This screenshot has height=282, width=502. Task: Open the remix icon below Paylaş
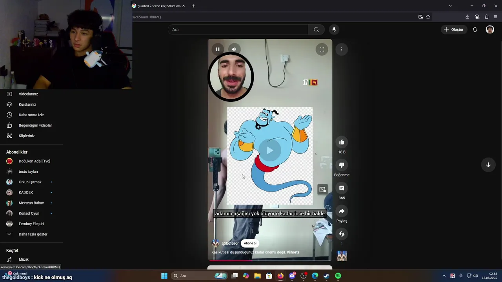click(x=342, y=234)
